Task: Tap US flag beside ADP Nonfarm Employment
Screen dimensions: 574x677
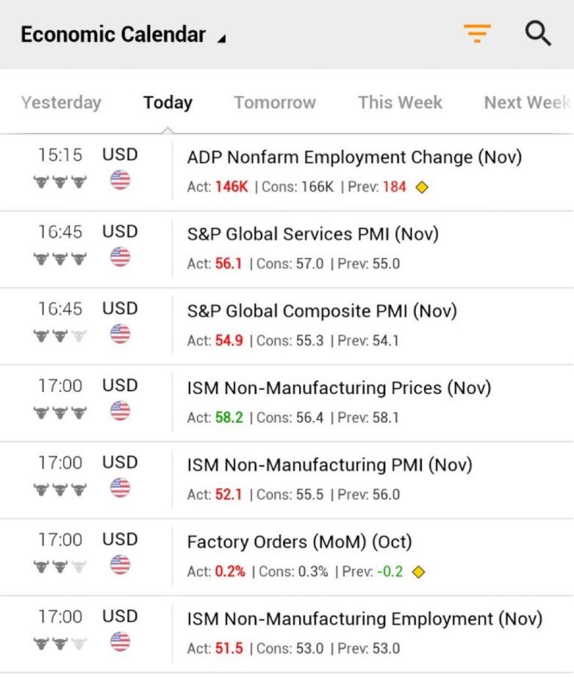Action: pyautogui.click(x=120, y=180)
